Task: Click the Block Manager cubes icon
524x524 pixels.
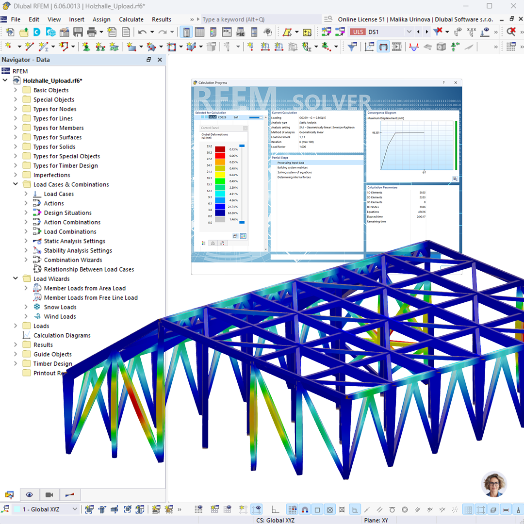Action: point(51,32)
